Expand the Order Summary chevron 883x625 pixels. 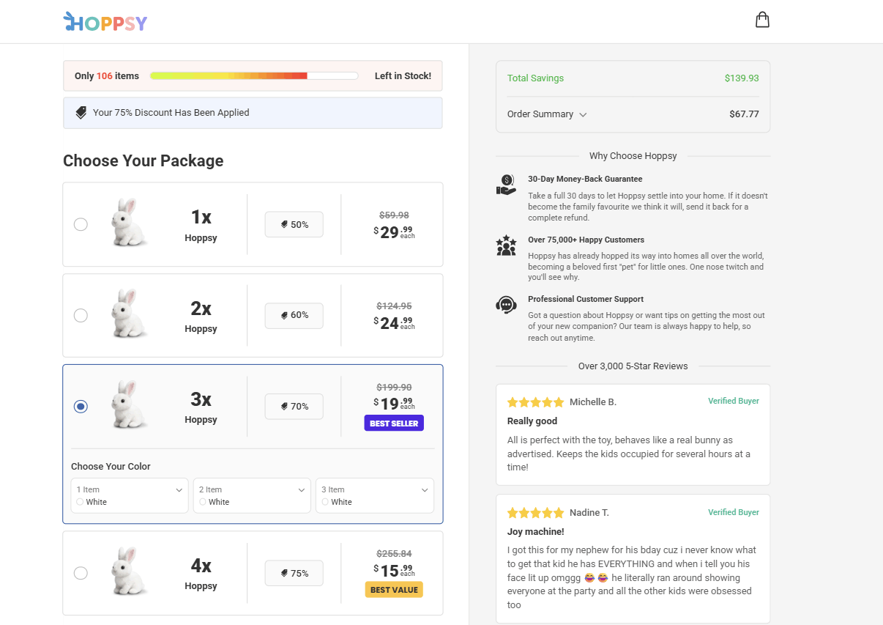coord(584,115)
